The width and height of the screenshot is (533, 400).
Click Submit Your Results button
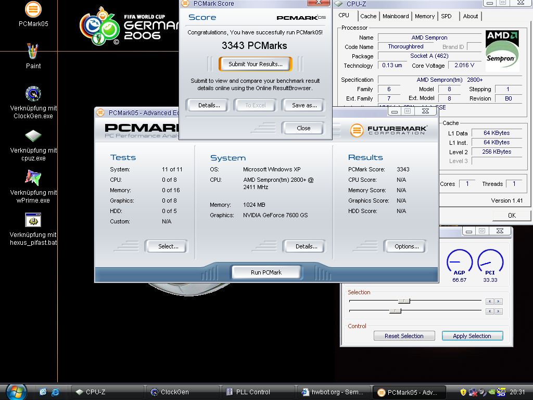click(255, 64)
